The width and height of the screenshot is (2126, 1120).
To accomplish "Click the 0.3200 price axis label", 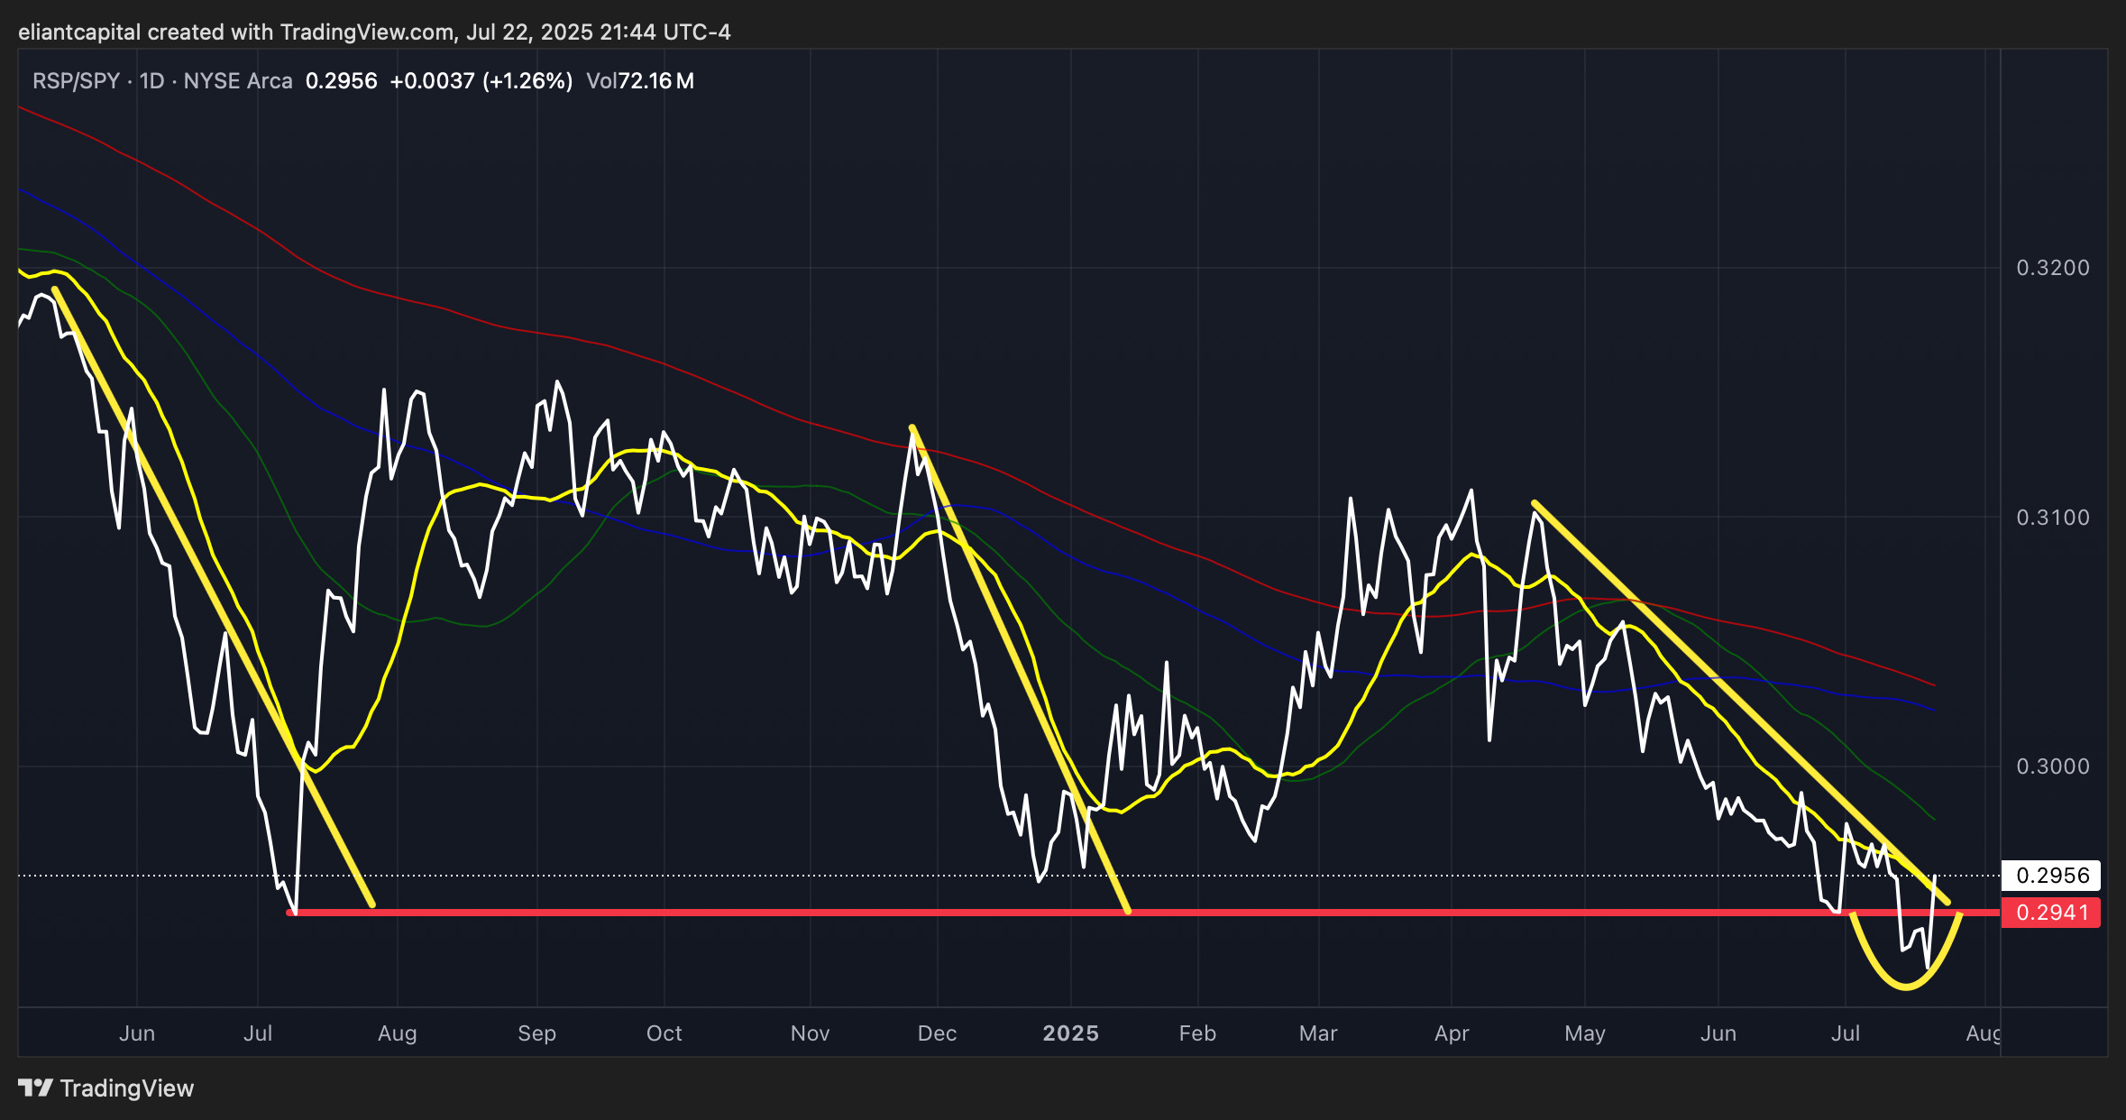I will click(2052, 268).
